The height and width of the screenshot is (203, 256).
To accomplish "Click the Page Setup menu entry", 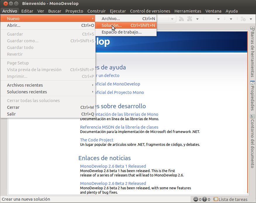I will coord(48,63).
